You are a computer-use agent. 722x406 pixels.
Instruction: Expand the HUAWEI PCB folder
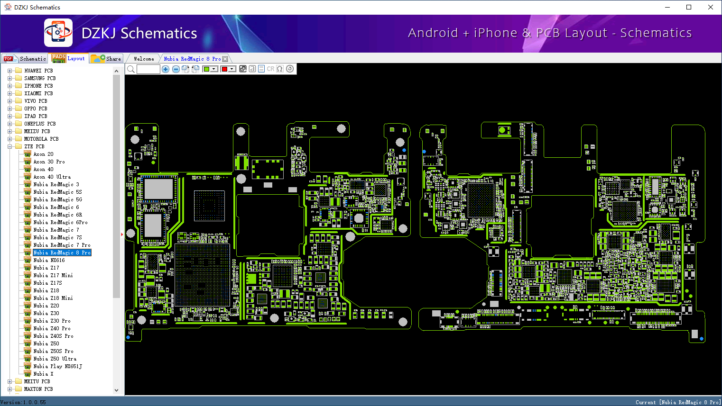click(9, 71)
